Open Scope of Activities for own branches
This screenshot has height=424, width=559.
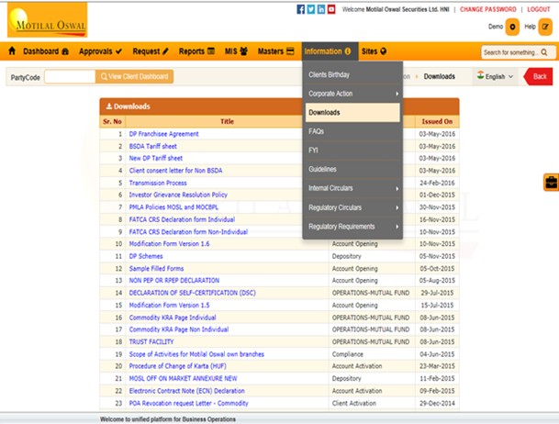coord(196,354)
